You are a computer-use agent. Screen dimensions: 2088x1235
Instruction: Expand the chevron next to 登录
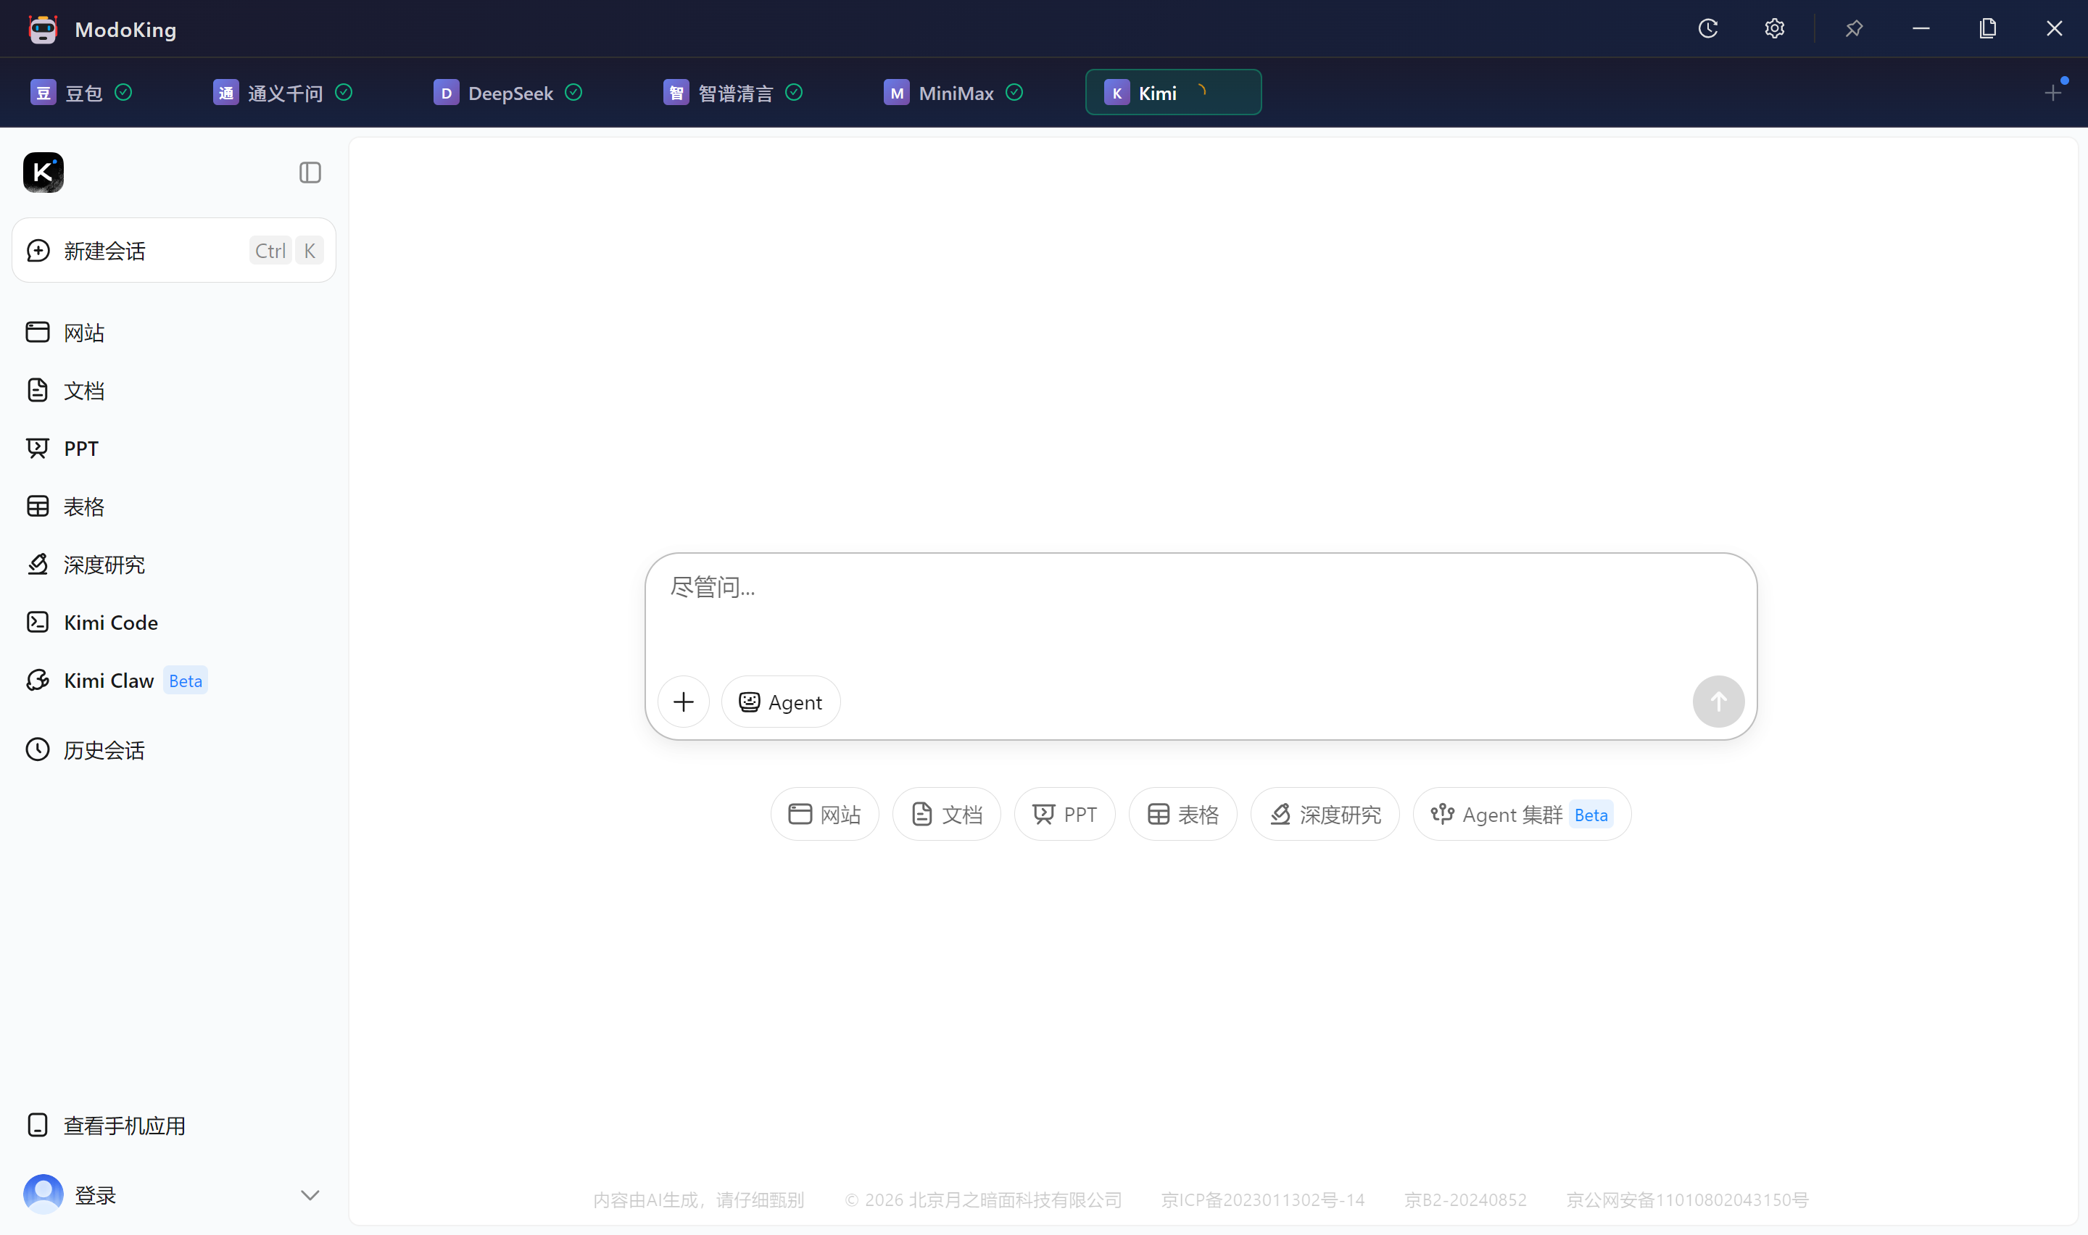[x=310, y=1195]
